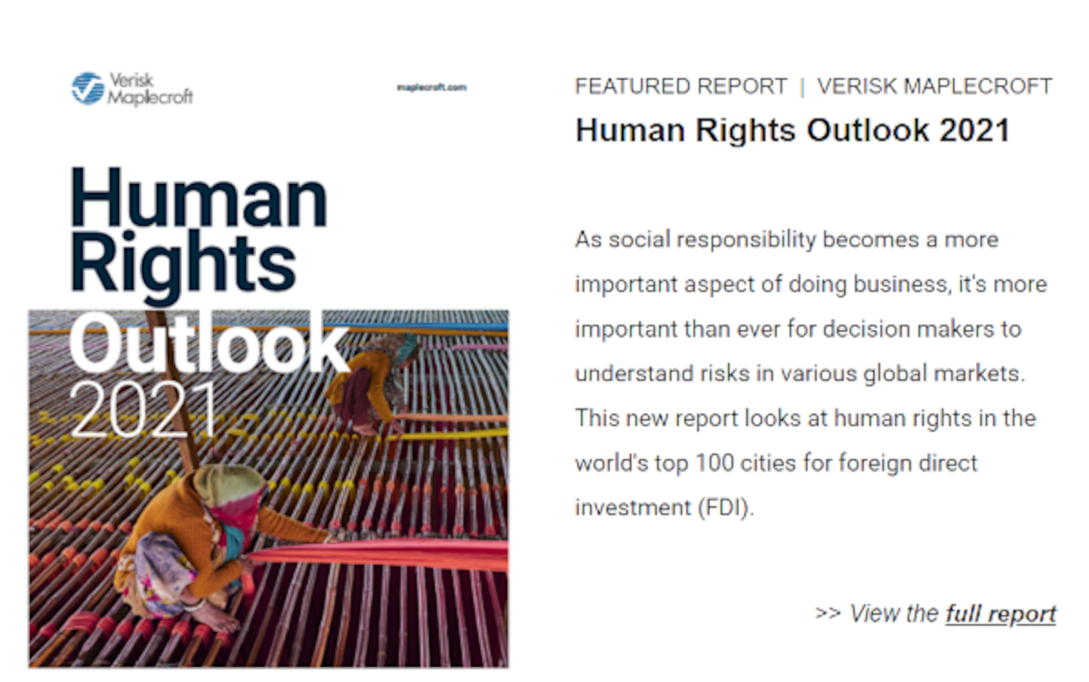Screen dimensions: 1089x682
Task: Click the description paragraph about social responsibility
Action: point(810,374)
